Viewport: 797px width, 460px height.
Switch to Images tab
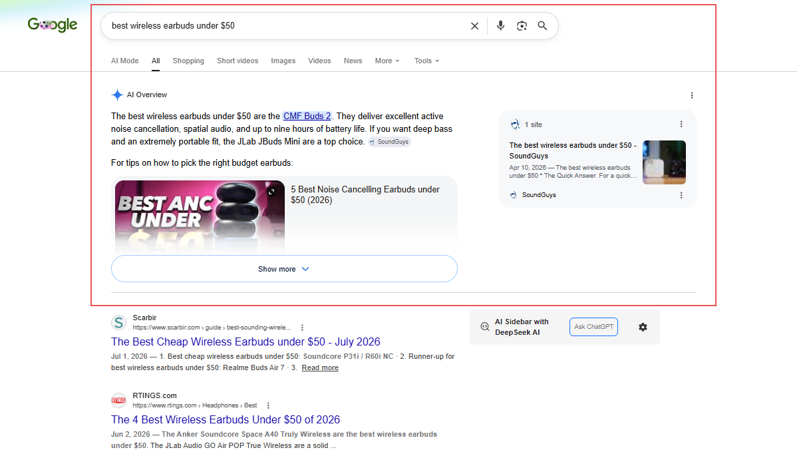[x=283, y=61]
